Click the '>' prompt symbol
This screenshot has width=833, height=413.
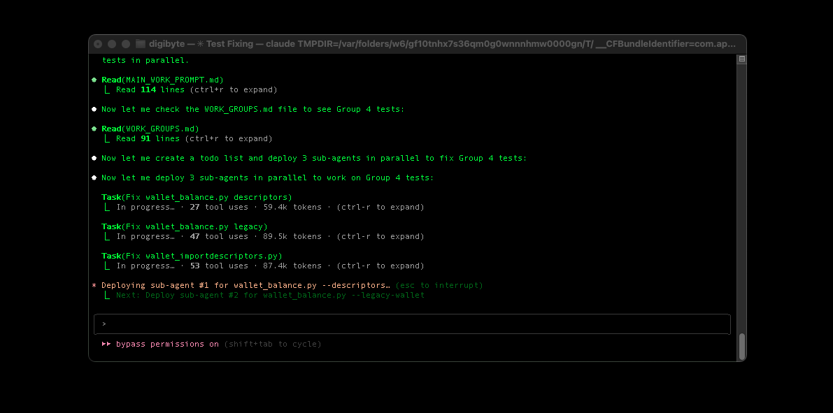point(104,324)
